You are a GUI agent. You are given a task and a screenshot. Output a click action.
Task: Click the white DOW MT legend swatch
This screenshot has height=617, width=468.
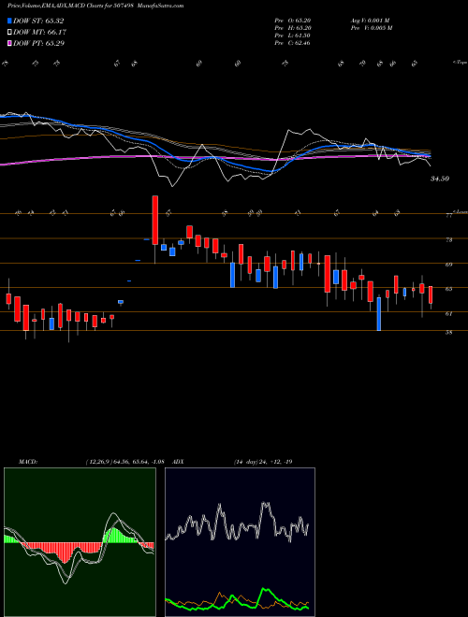(10, 33)
